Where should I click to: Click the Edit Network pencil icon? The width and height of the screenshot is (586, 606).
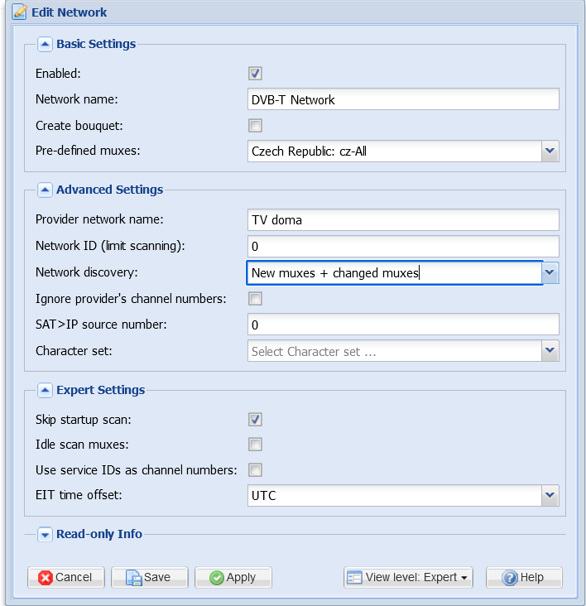(19, 12)
